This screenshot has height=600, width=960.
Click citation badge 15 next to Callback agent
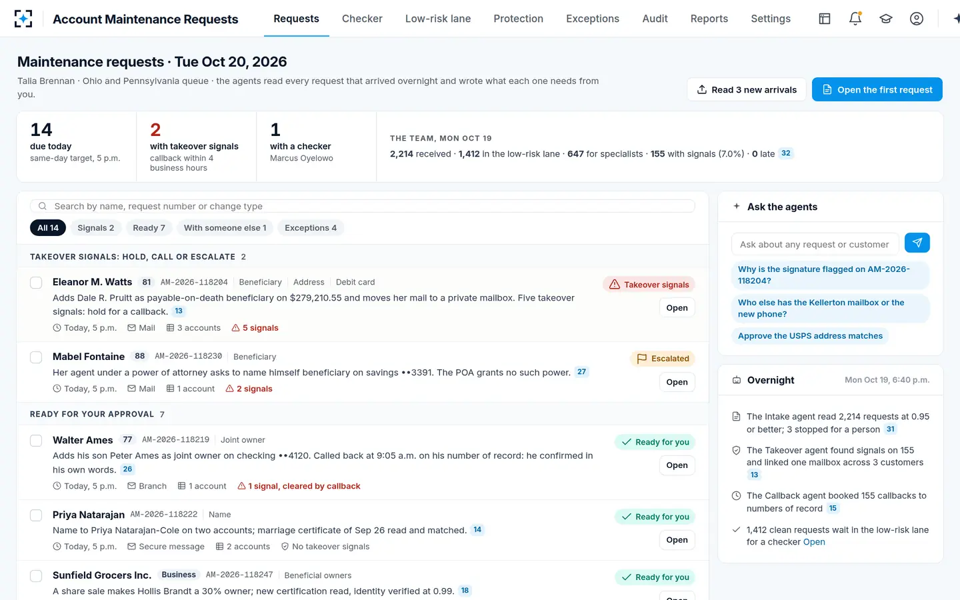pos(833,508)
